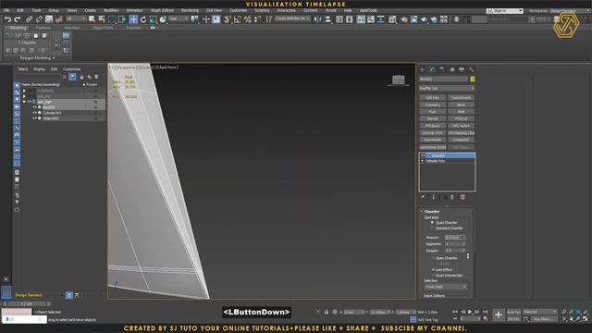This screenshot has height=333, width=592.
Task: Switch to the Freeform ribbon tab
Action: pos(43,28)
